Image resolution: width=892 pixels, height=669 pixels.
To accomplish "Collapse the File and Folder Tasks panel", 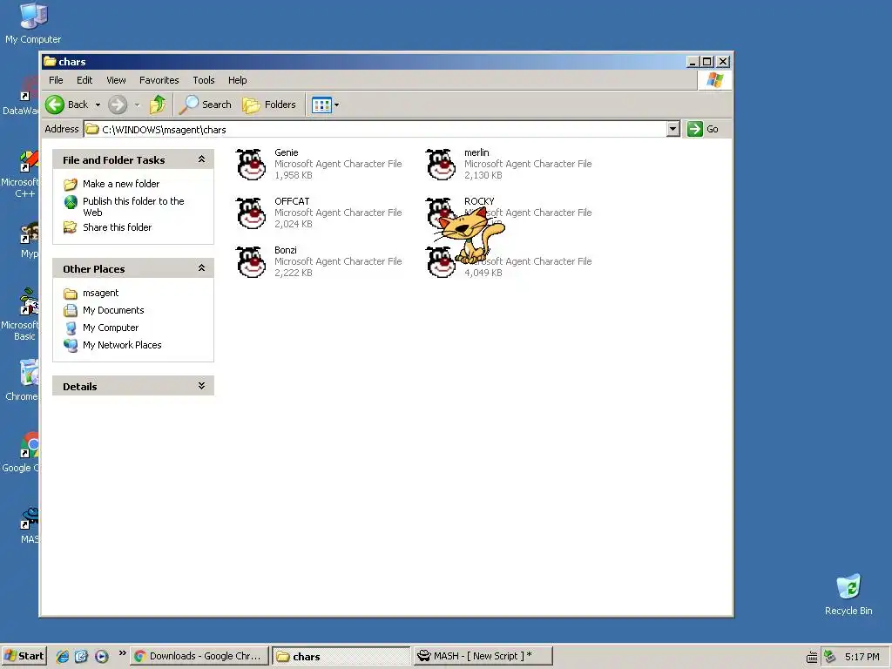I will (x=201, y=160).
